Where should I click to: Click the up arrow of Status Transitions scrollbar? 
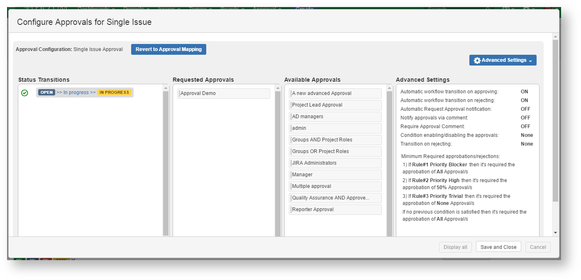click(x=166, y=88)
